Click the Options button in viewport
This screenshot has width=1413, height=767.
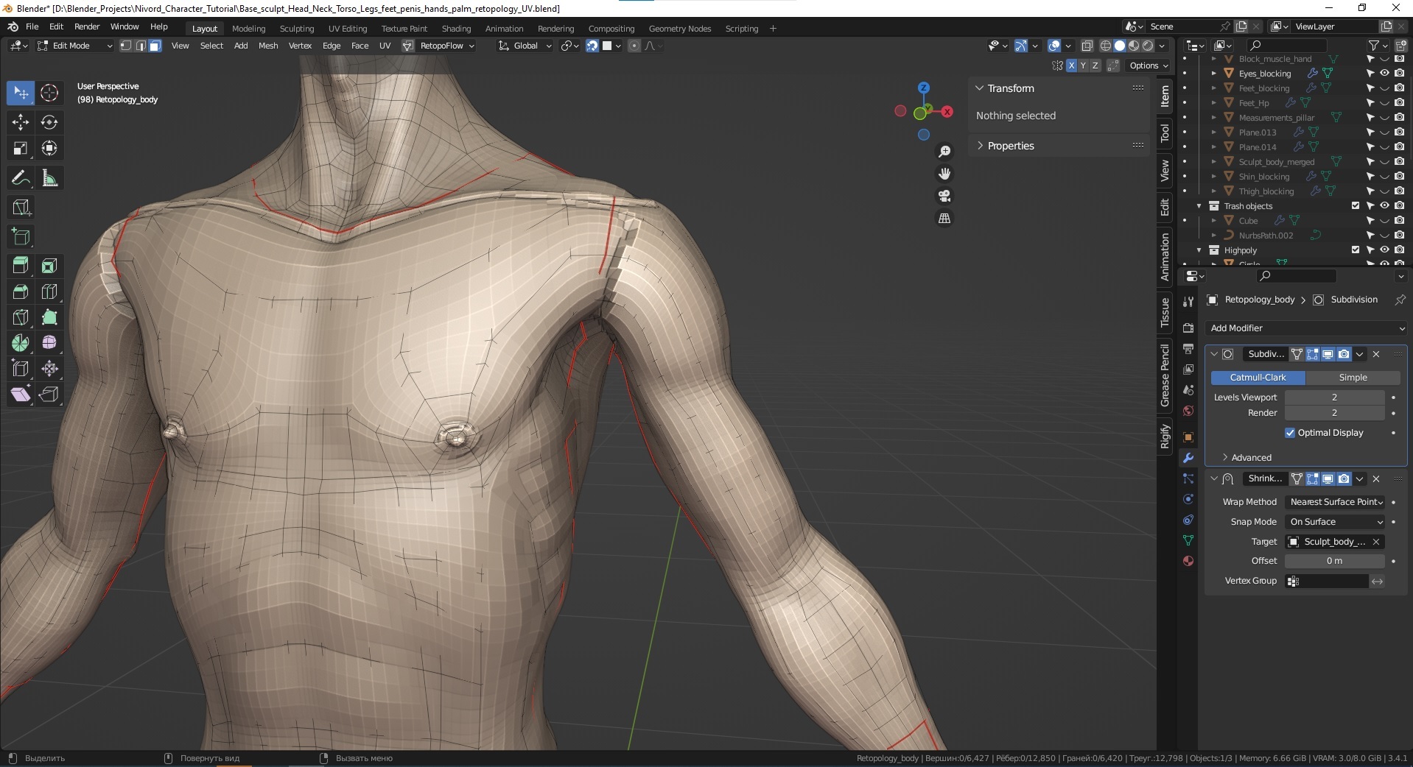click(x=1149, y=66)
